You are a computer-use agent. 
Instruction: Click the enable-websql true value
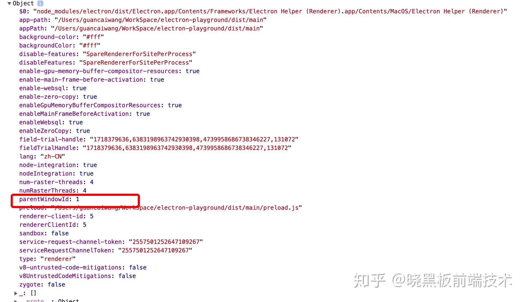79,88
